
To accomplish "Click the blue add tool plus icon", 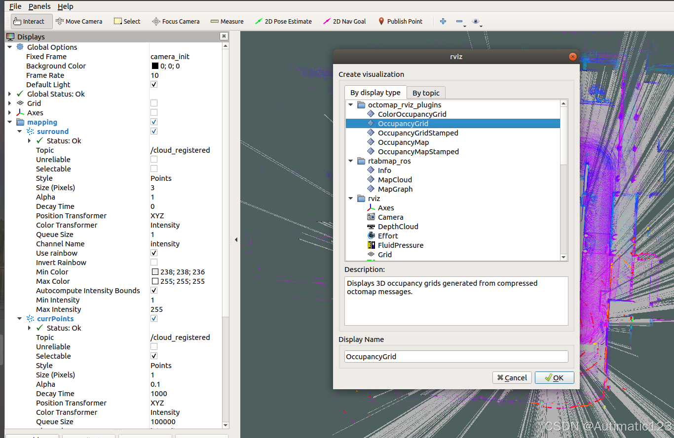I will pyautogui.click(x=443, y=21).
